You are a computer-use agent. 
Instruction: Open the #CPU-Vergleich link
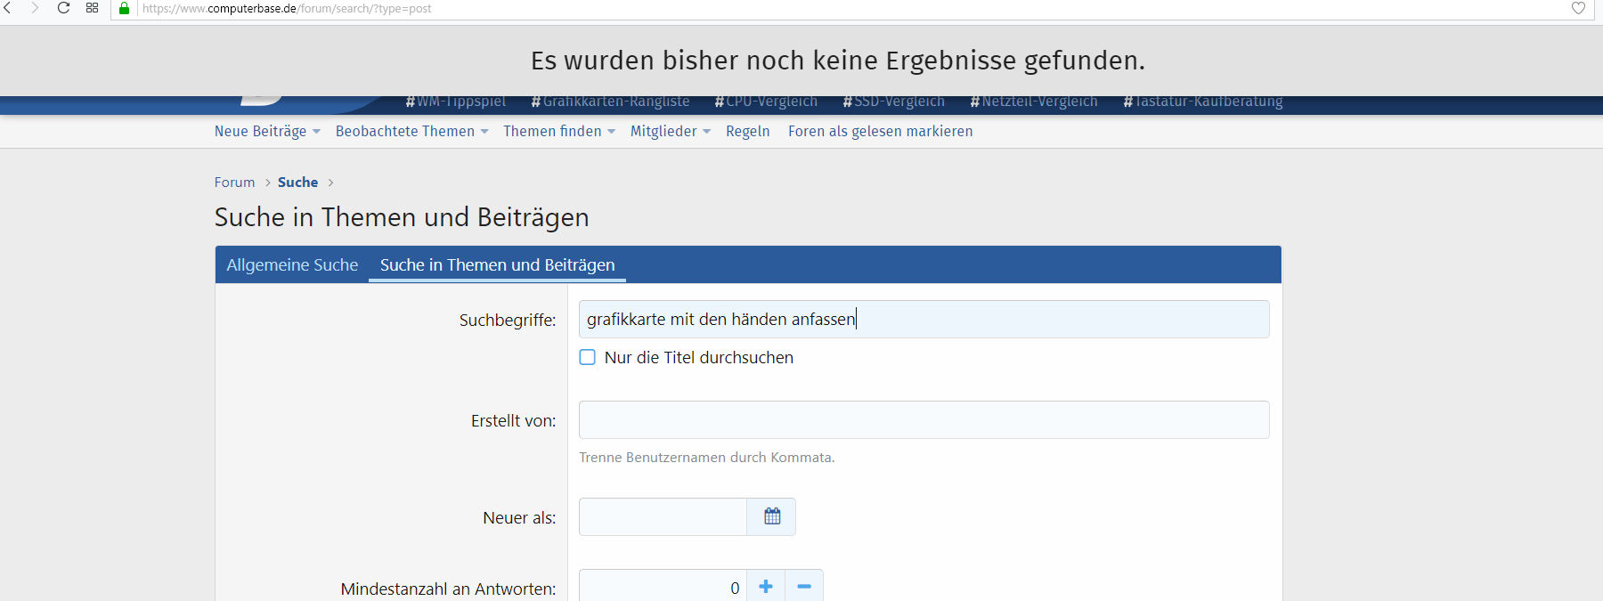coord(766,102)
